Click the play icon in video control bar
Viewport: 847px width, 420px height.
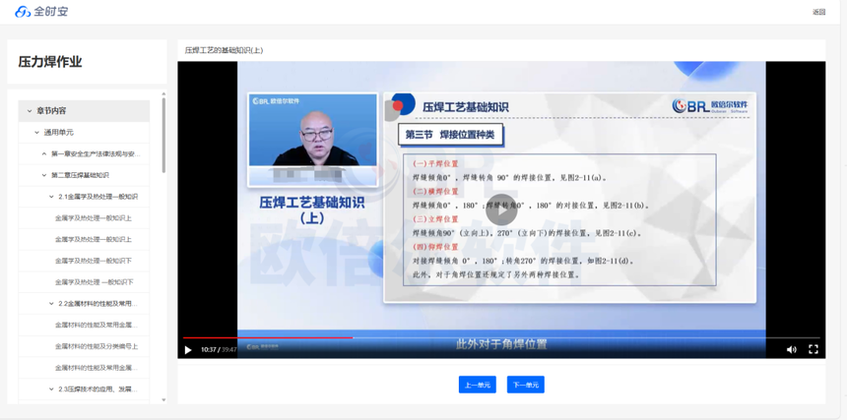click(x=188, y=349)
